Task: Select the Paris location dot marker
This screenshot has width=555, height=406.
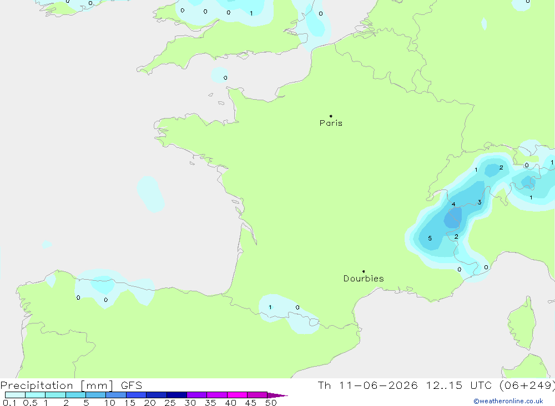Action: [x=331, y=116]
